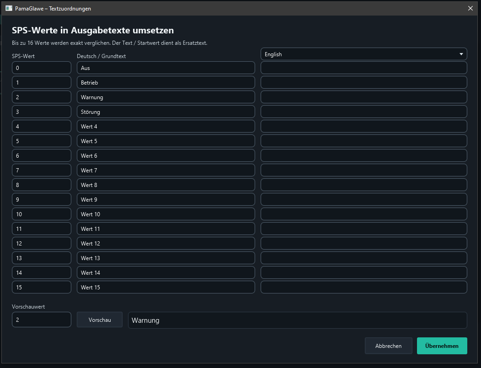
Task: Focus the English translation field beside Warnung
Action: click(x=364, y=97)
